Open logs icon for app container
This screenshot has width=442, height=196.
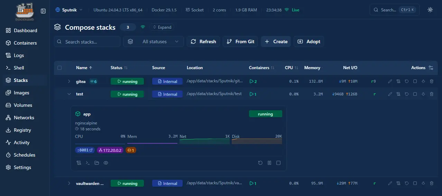[79, 163]
